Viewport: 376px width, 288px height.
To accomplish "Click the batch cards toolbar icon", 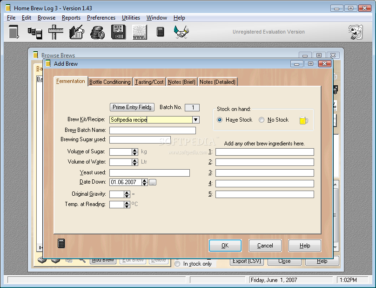I will [x=35, y=33].
